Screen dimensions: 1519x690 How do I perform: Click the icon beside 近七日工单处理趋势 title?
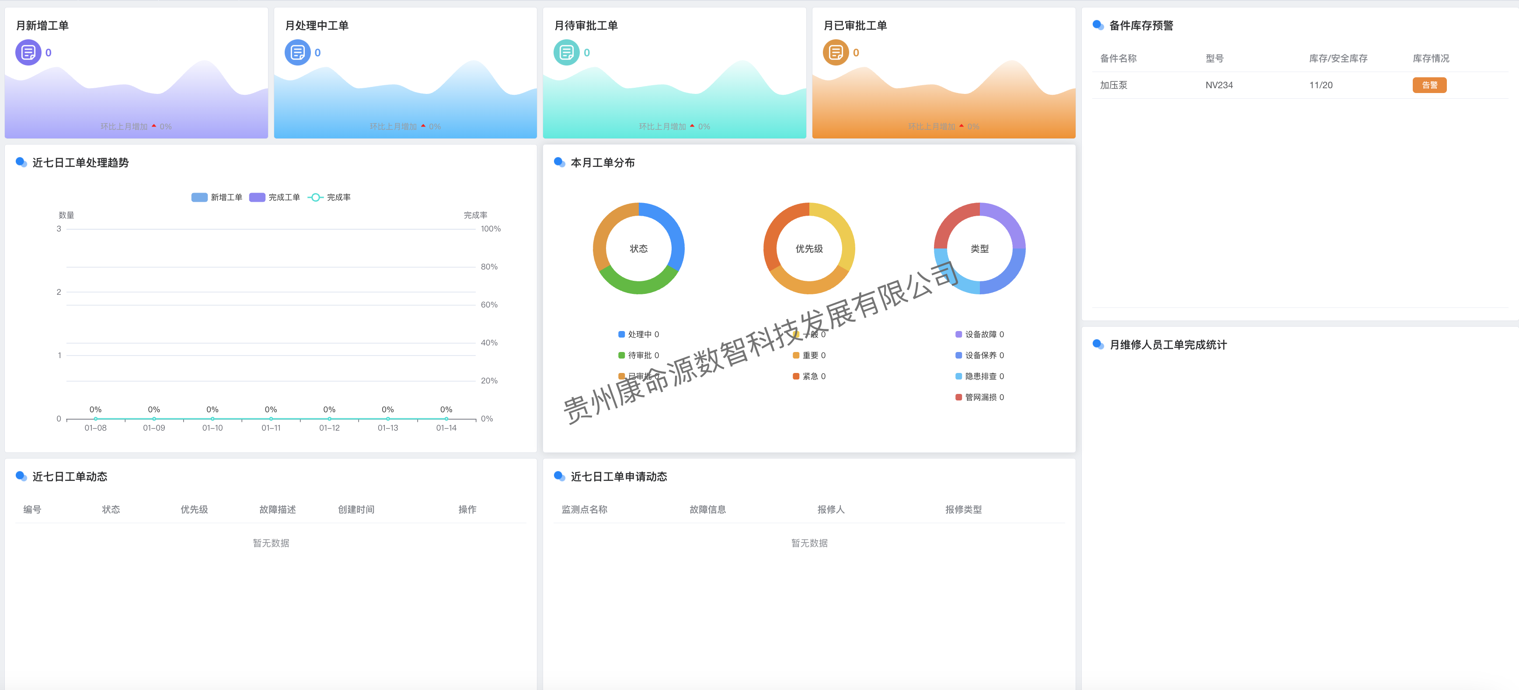point(21,162)
